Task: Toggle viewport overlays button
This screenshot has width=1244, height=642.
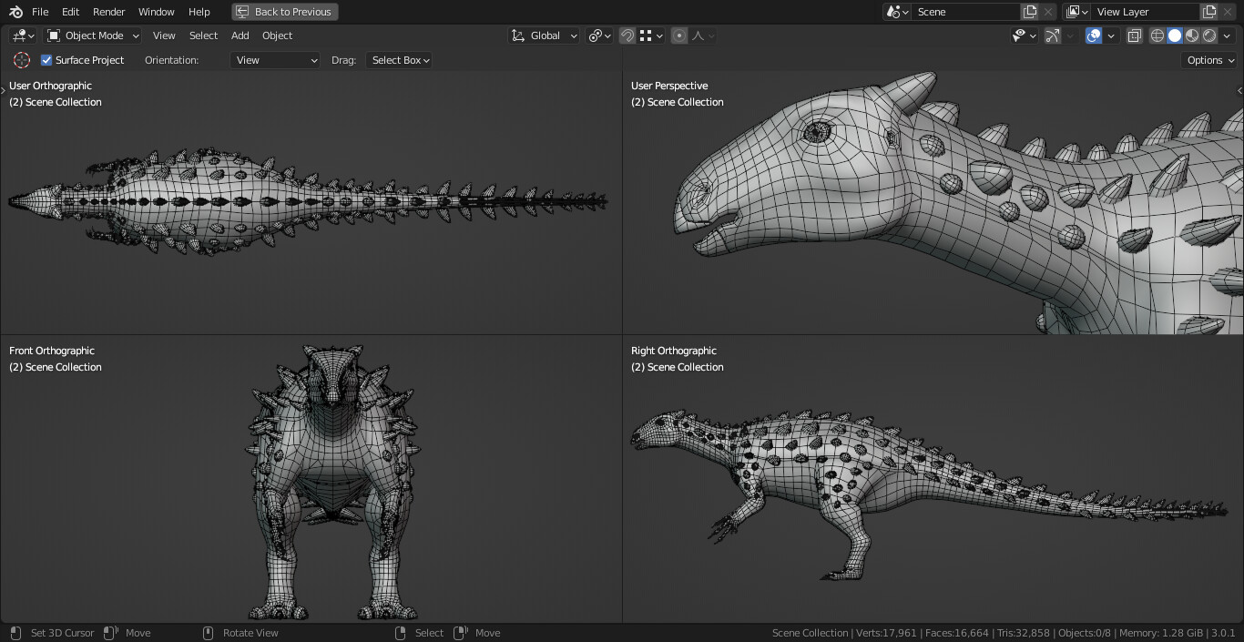Action: pos(1094,36)
